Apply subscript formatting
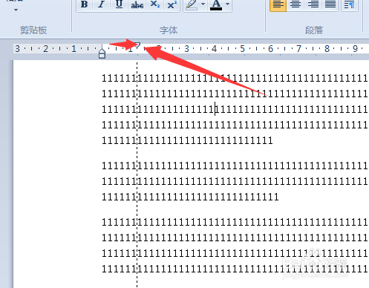 (x=155, y=4)
